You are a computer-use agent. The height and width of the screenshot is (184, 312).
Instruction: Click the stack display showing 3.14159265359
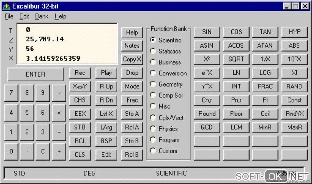click(x=53, y=59)
